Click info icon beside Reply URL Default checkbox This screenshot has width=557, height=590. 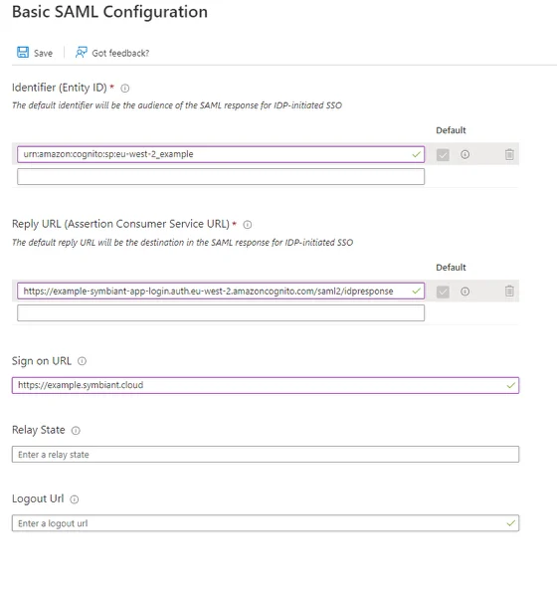pyautogui.click(x=464, y=292)
